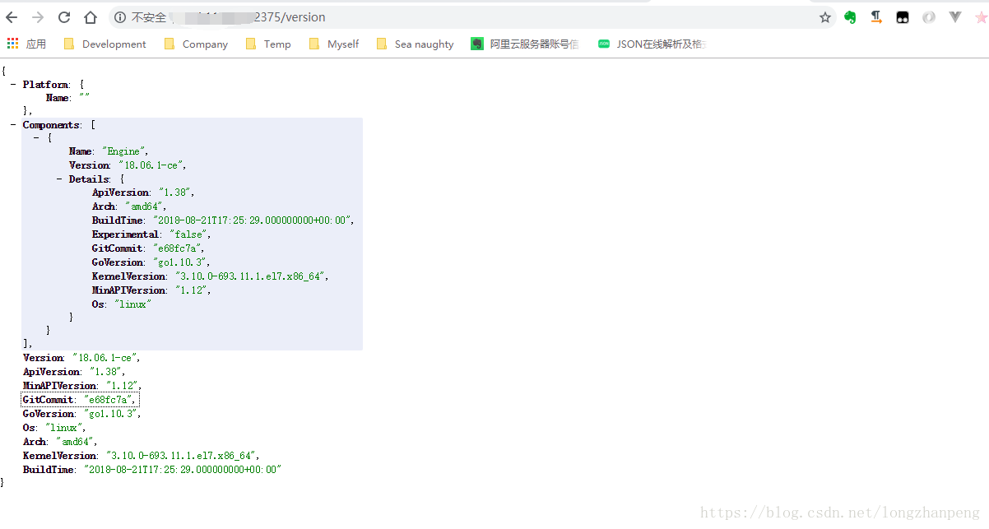The width and height of the screenshot is (989, 529).
Task: Bookmark this page with the star icon
Action: point(825,17)
